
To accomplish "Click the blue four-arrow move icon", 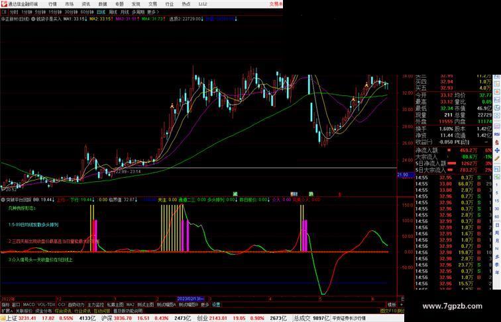I will [497, 150].
